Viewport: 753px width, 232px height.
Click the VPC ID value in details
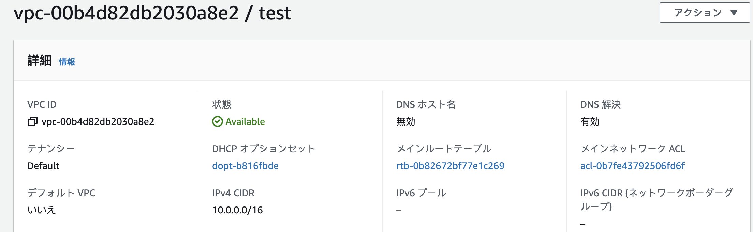click(98, 121)
